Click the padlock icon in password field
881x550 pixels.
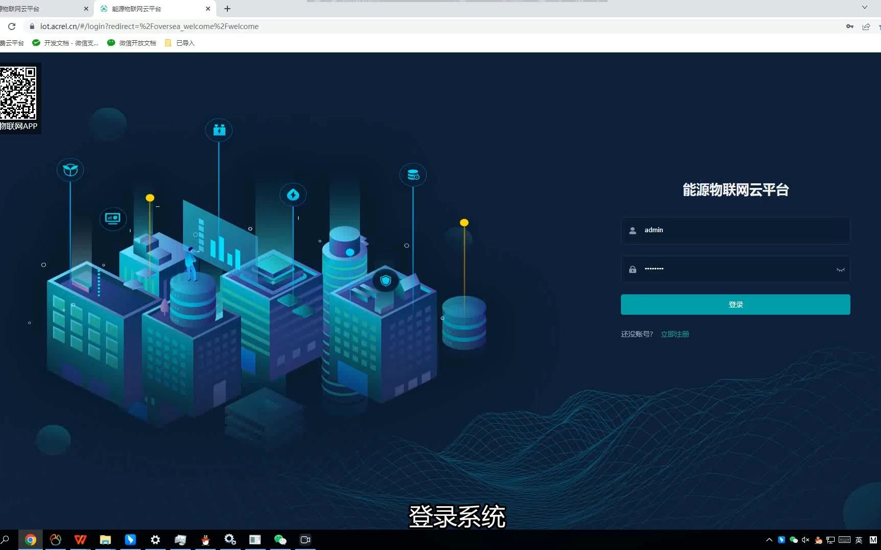pos(632,269)
